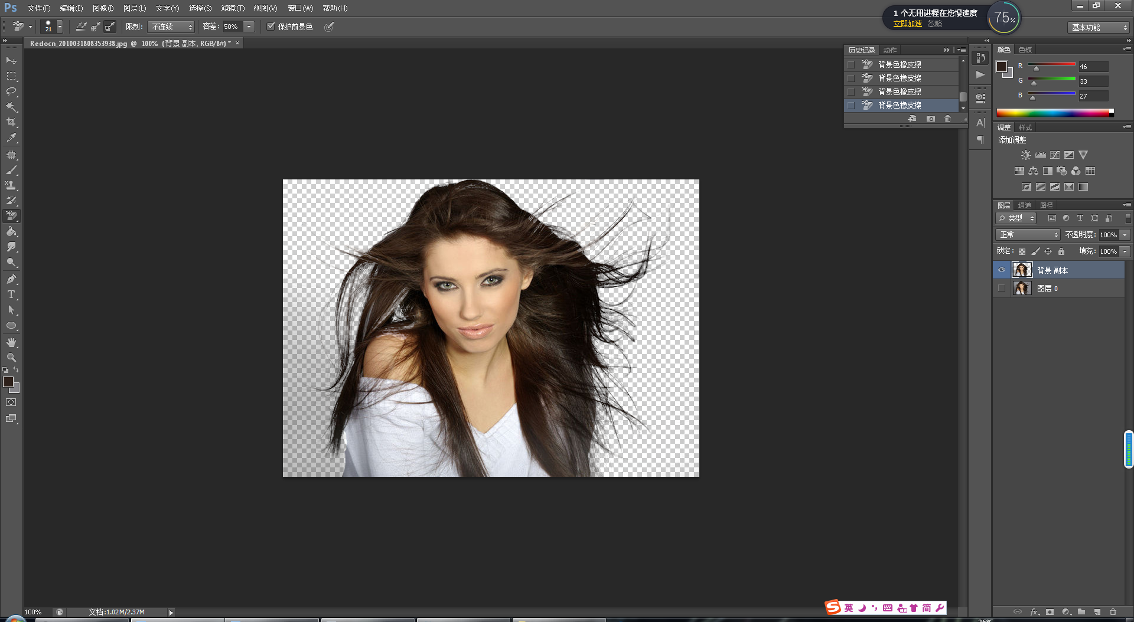The image size is (1134, 622).
Task: Switch to the 通道 tab
Action: pyautogui.click(x=1025, y=205)
